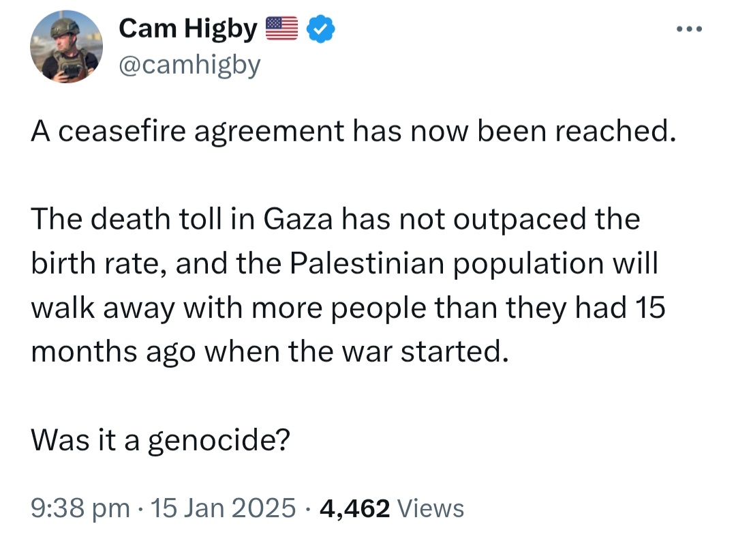
Task: Visit the @camhigby handle link
Action: coord(189,65)
